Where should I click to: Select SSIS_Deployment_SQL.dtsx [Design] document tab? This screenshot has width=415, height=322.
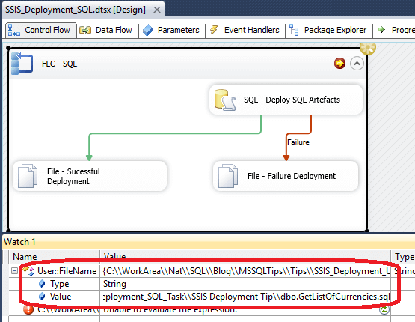pos(76,10)
